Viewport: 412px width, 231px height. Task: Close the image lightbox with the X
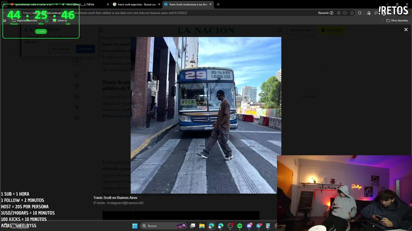pyautogui.click(x=406, y=30)
